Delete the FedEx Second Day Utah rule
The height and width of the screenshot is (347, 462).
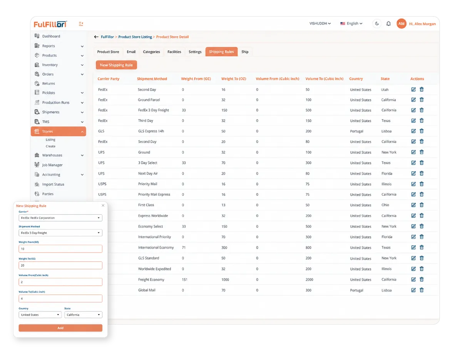pyautogui.click(x=422, y=89)
